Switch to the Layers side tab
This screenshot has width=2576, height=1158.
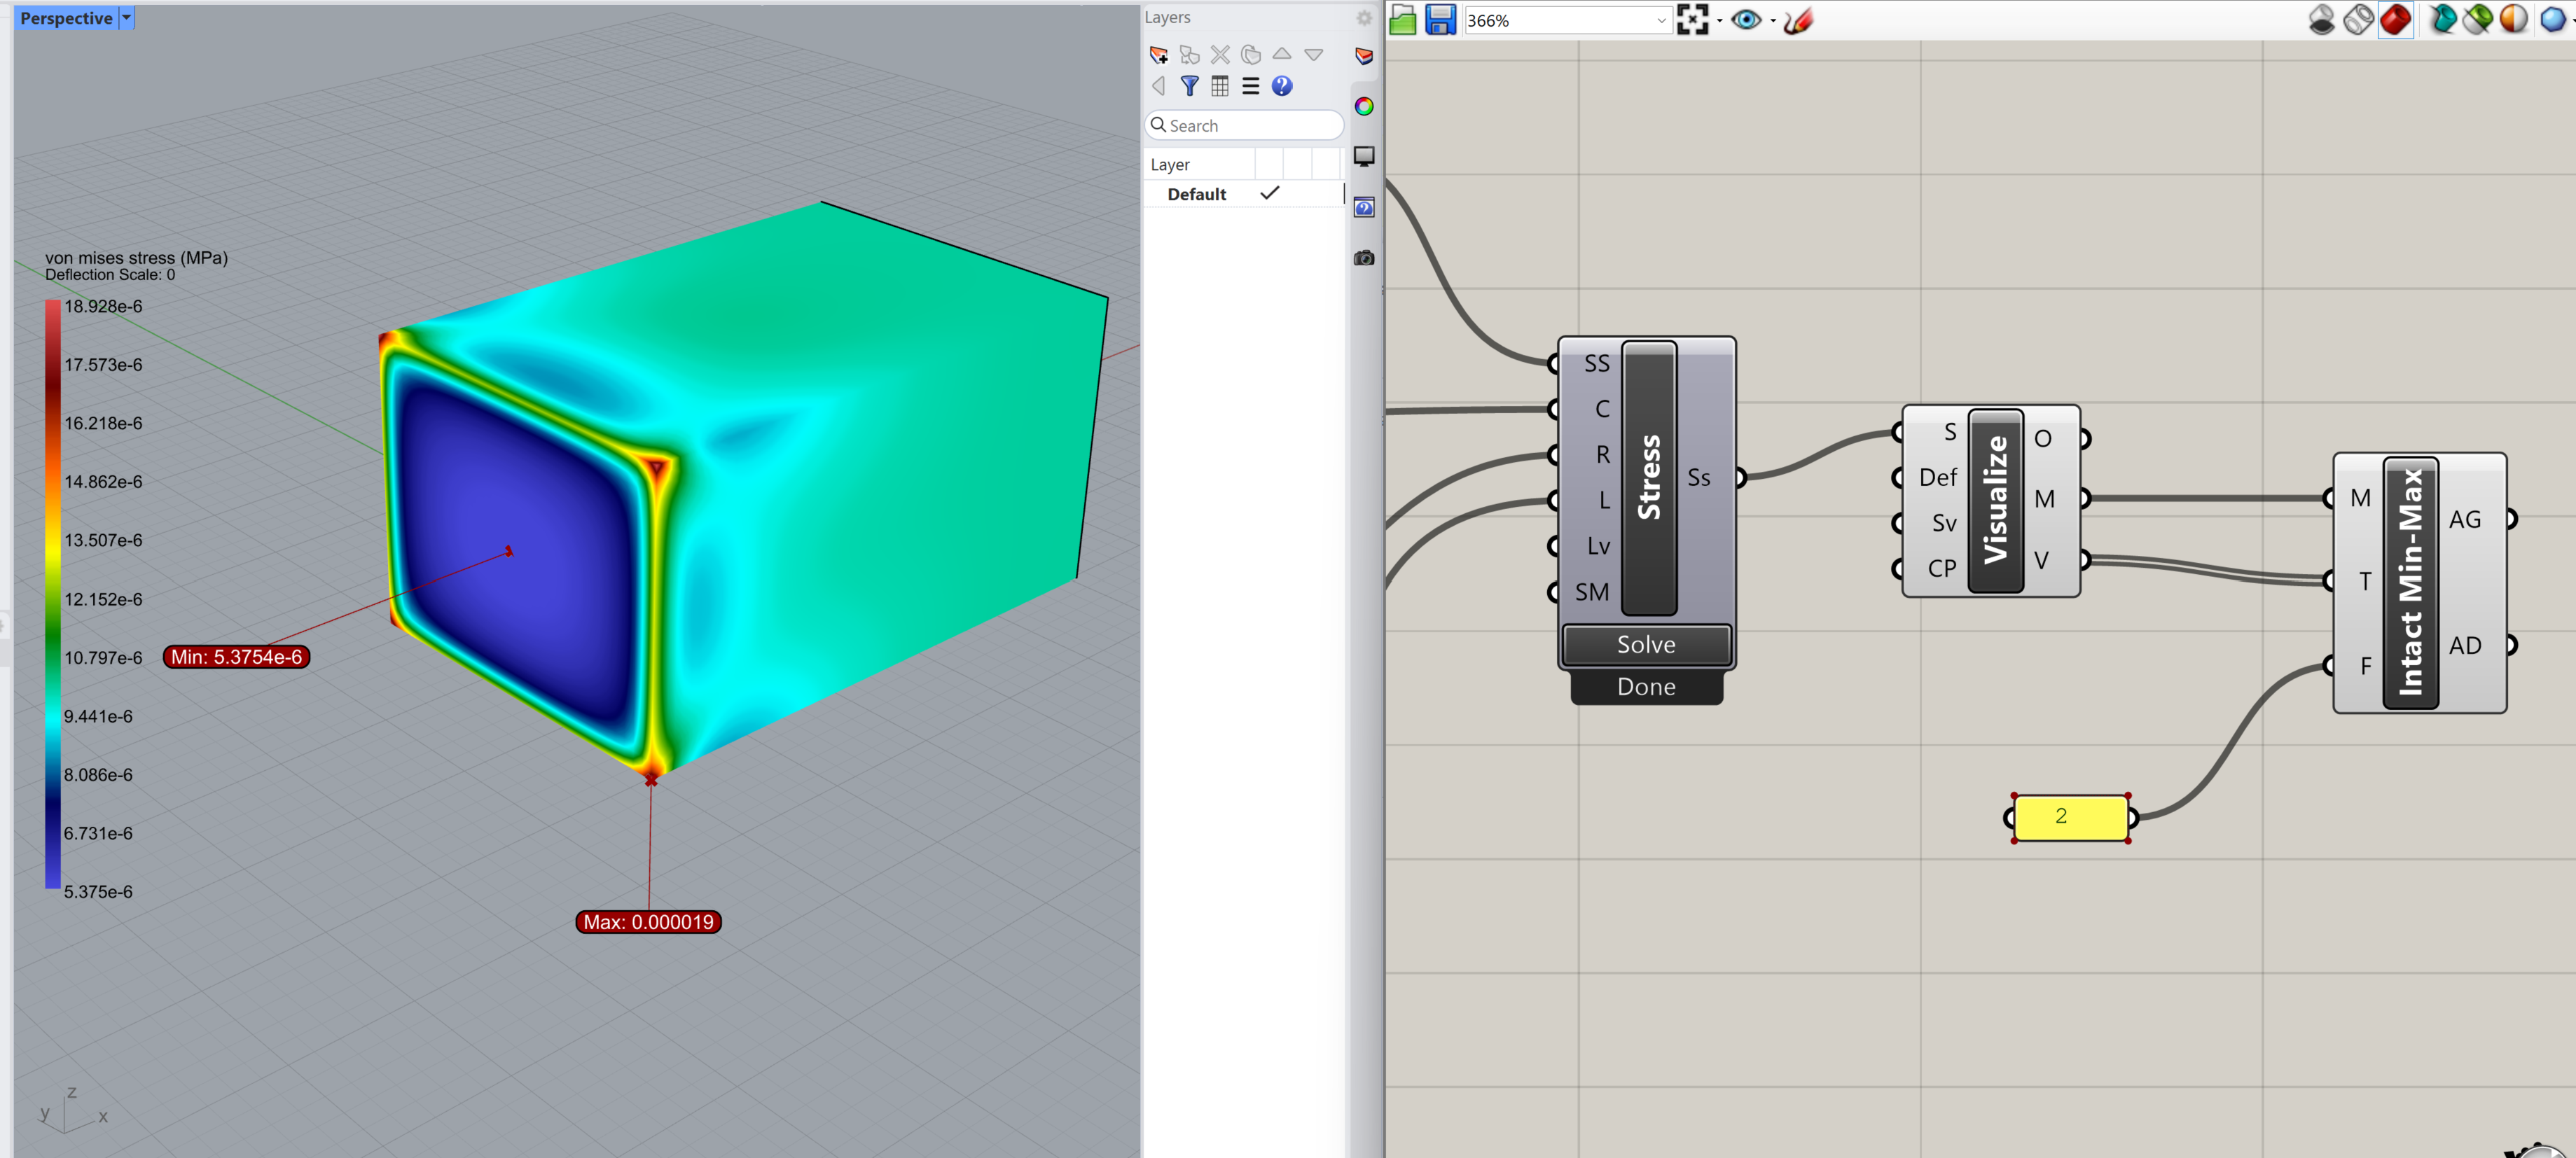click(x=1363, y=57)
